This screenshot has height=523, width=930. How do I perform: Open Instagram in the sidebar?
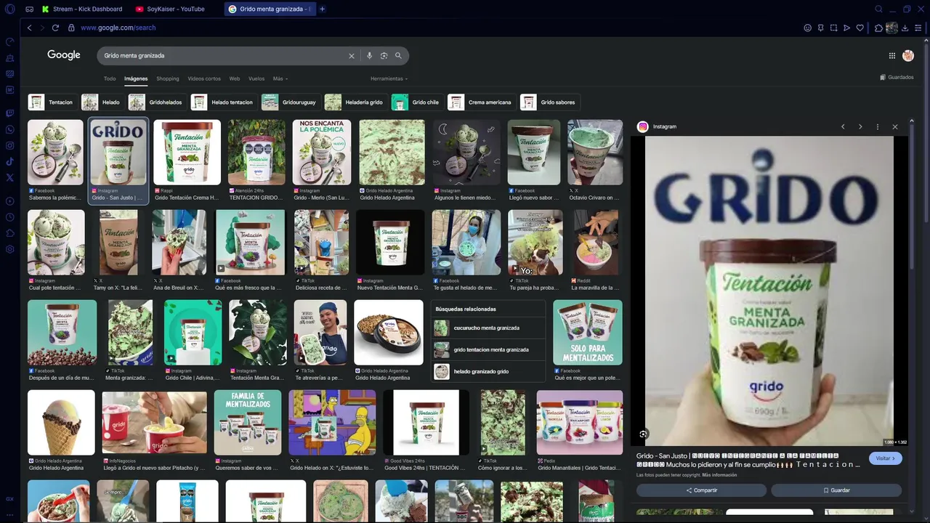pyautogui.click(x=9, y=146)
